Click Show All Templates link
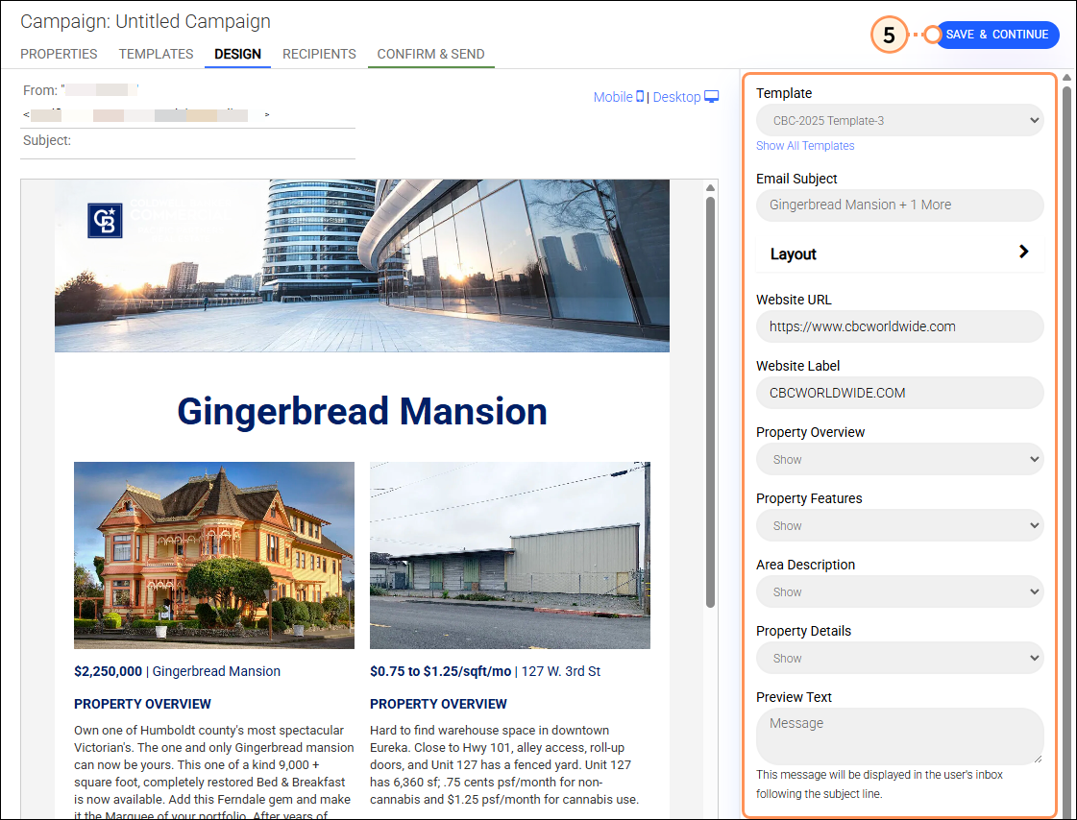This screenshot has height=820, width=1077. [805, 146]
